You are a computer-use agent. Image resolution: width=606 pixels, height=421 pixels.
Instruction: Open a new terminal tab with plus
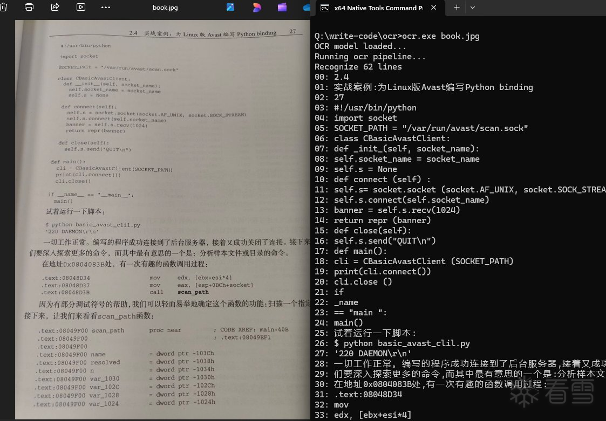click(457, 8)
